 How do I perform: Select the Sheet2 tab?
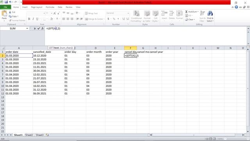tap(29, 135)
